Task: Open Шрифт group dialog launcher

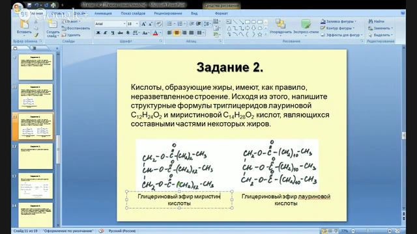Action: tap(161, 41)
